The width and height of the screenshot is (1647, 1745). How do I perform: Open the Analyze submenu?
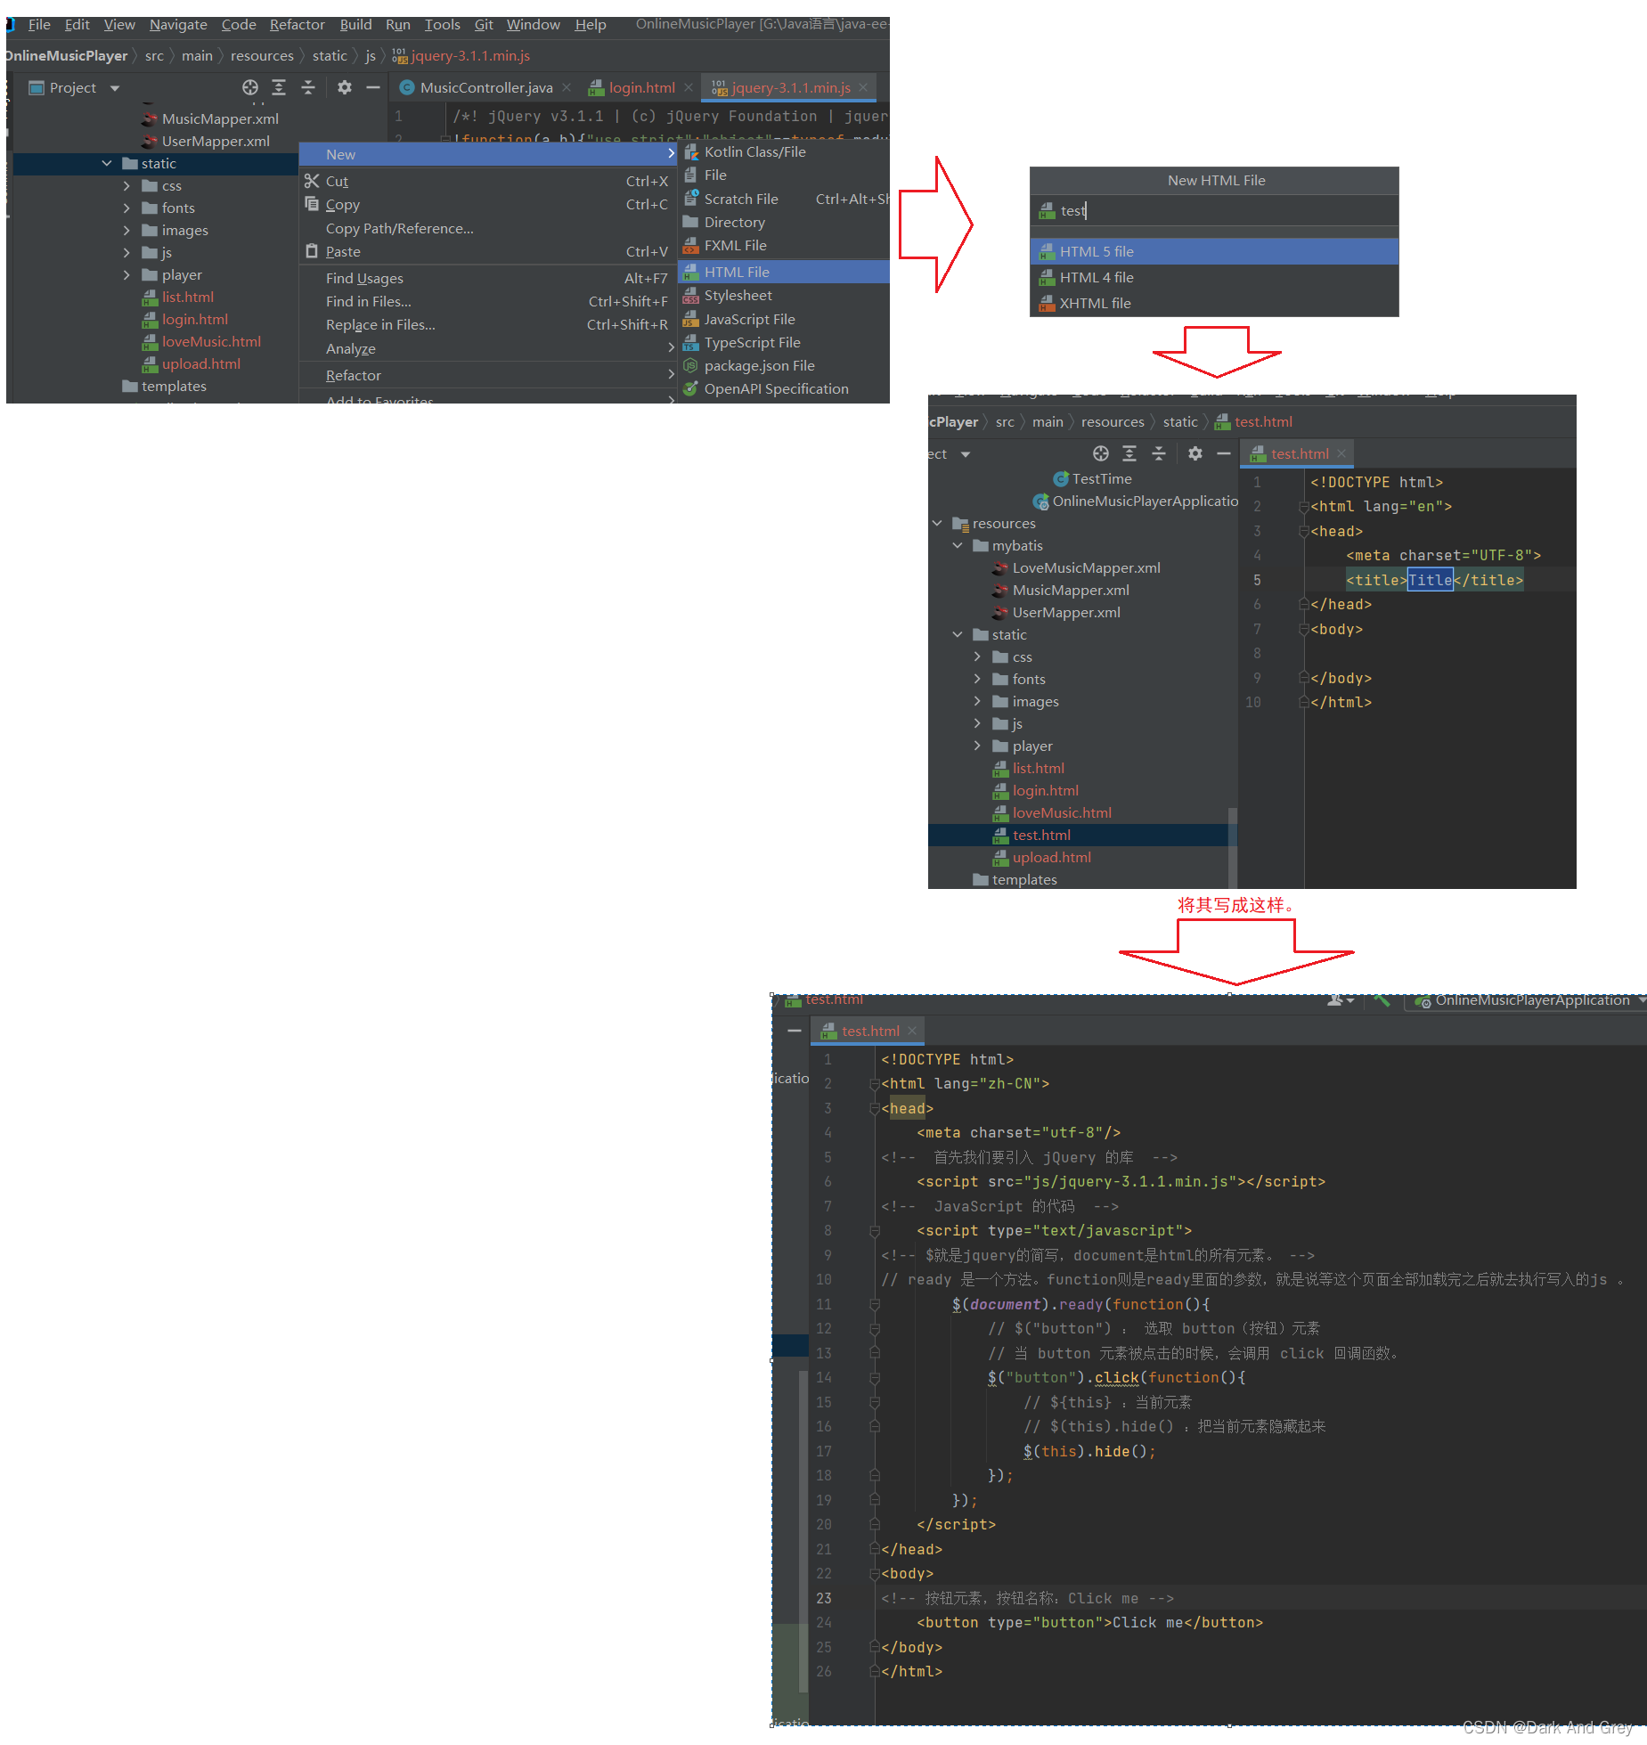pyautogui.click(x=487, y=348)
